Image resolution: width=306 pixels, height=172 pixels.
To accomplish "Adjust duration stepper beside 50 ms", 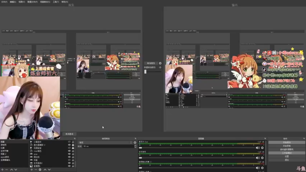I will pos(135,146).
